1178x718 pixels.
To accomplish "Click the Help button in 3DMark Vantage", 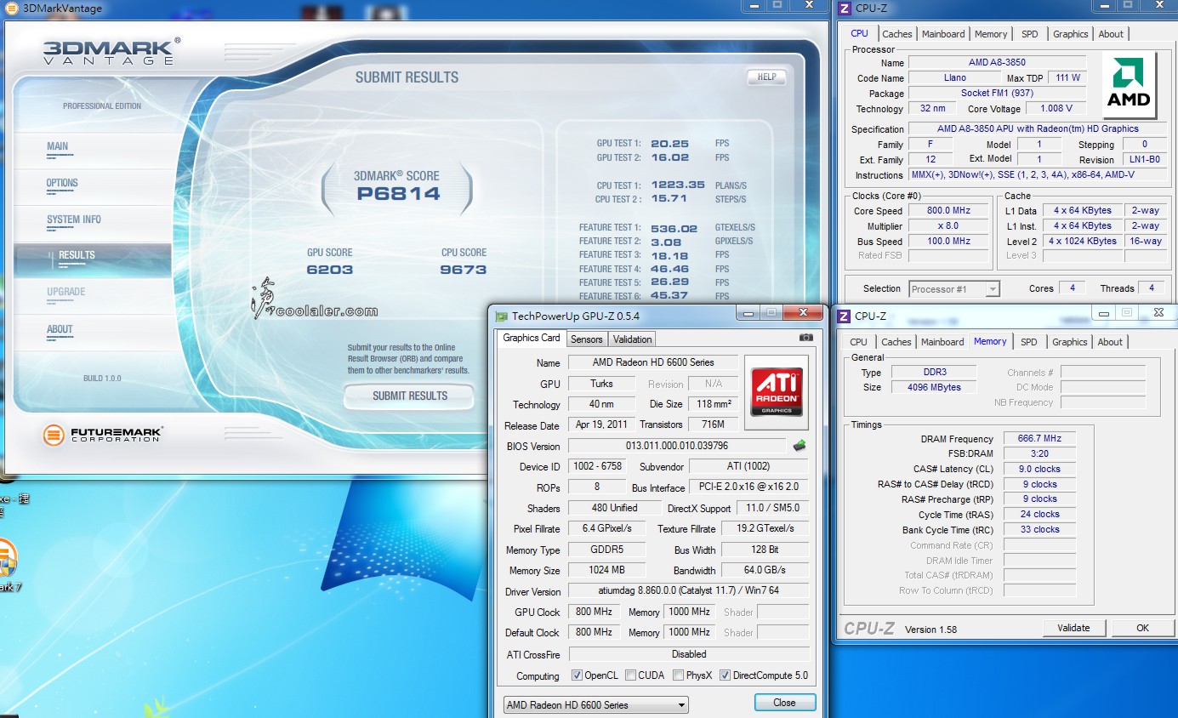I will 766,77.
